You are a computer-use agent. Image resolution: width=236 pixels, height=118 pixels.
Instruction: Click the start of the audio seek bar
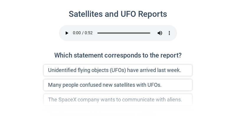tap(98, 33)
